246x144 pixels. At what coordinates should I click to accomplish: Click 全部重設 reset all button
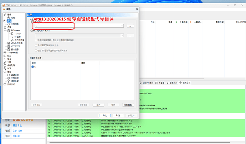click(x=128, y=105)
